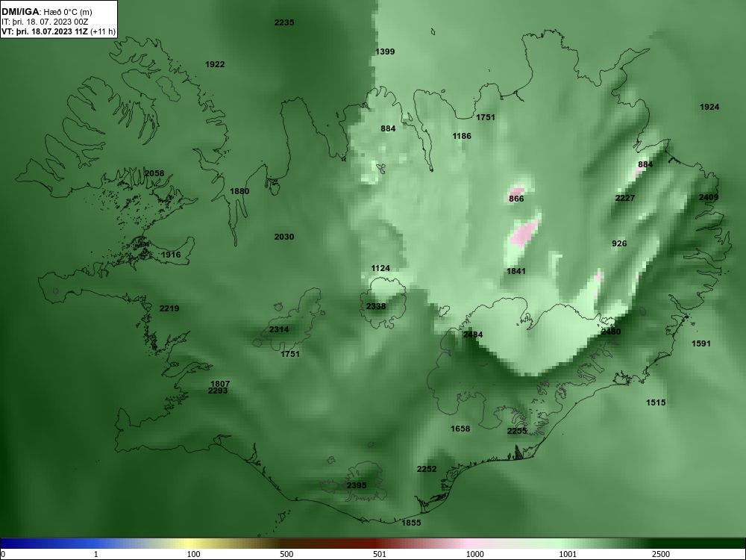This screenshot has height=560, width=746.
Task: Click the DMI/IGA Hæð 0°C title text
Action: (46, 12)
